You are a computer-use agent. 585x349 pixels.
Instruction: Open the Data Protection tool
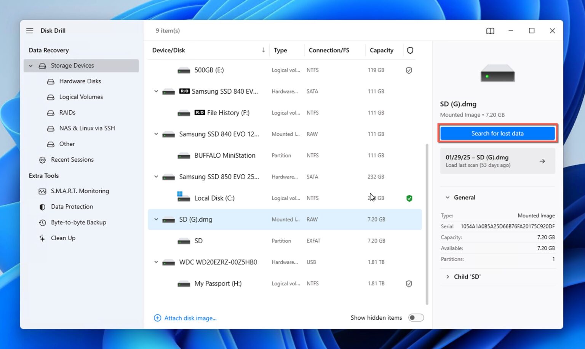click(x=72, y=206)
